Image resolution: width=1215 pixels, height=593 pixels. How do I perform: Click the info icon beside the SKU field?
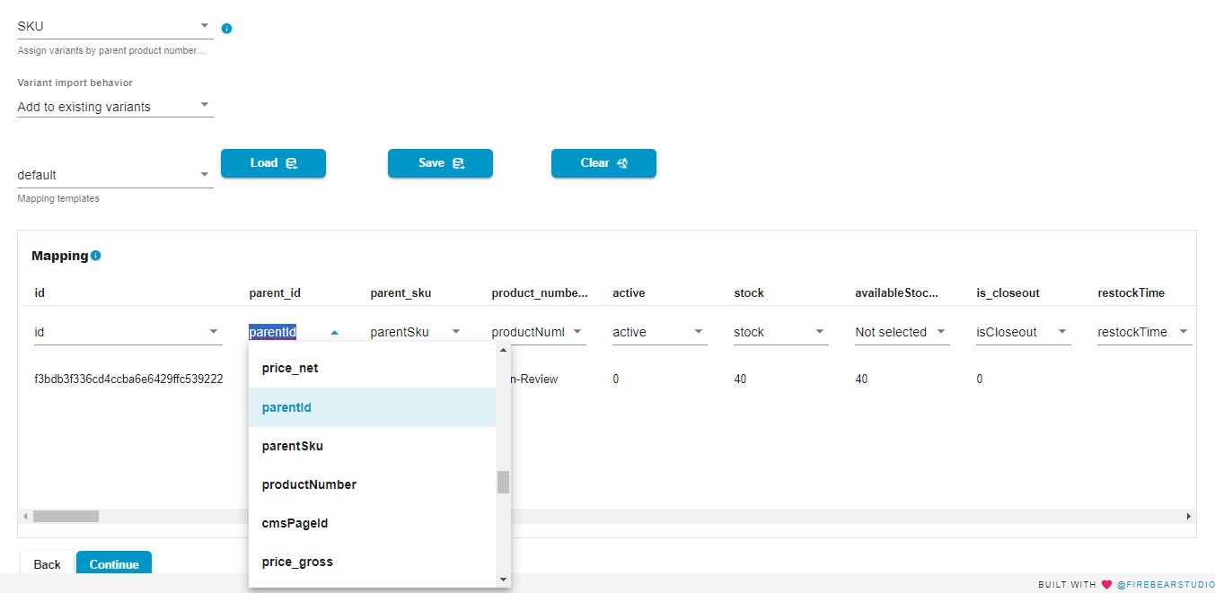[x=226, y=28]
